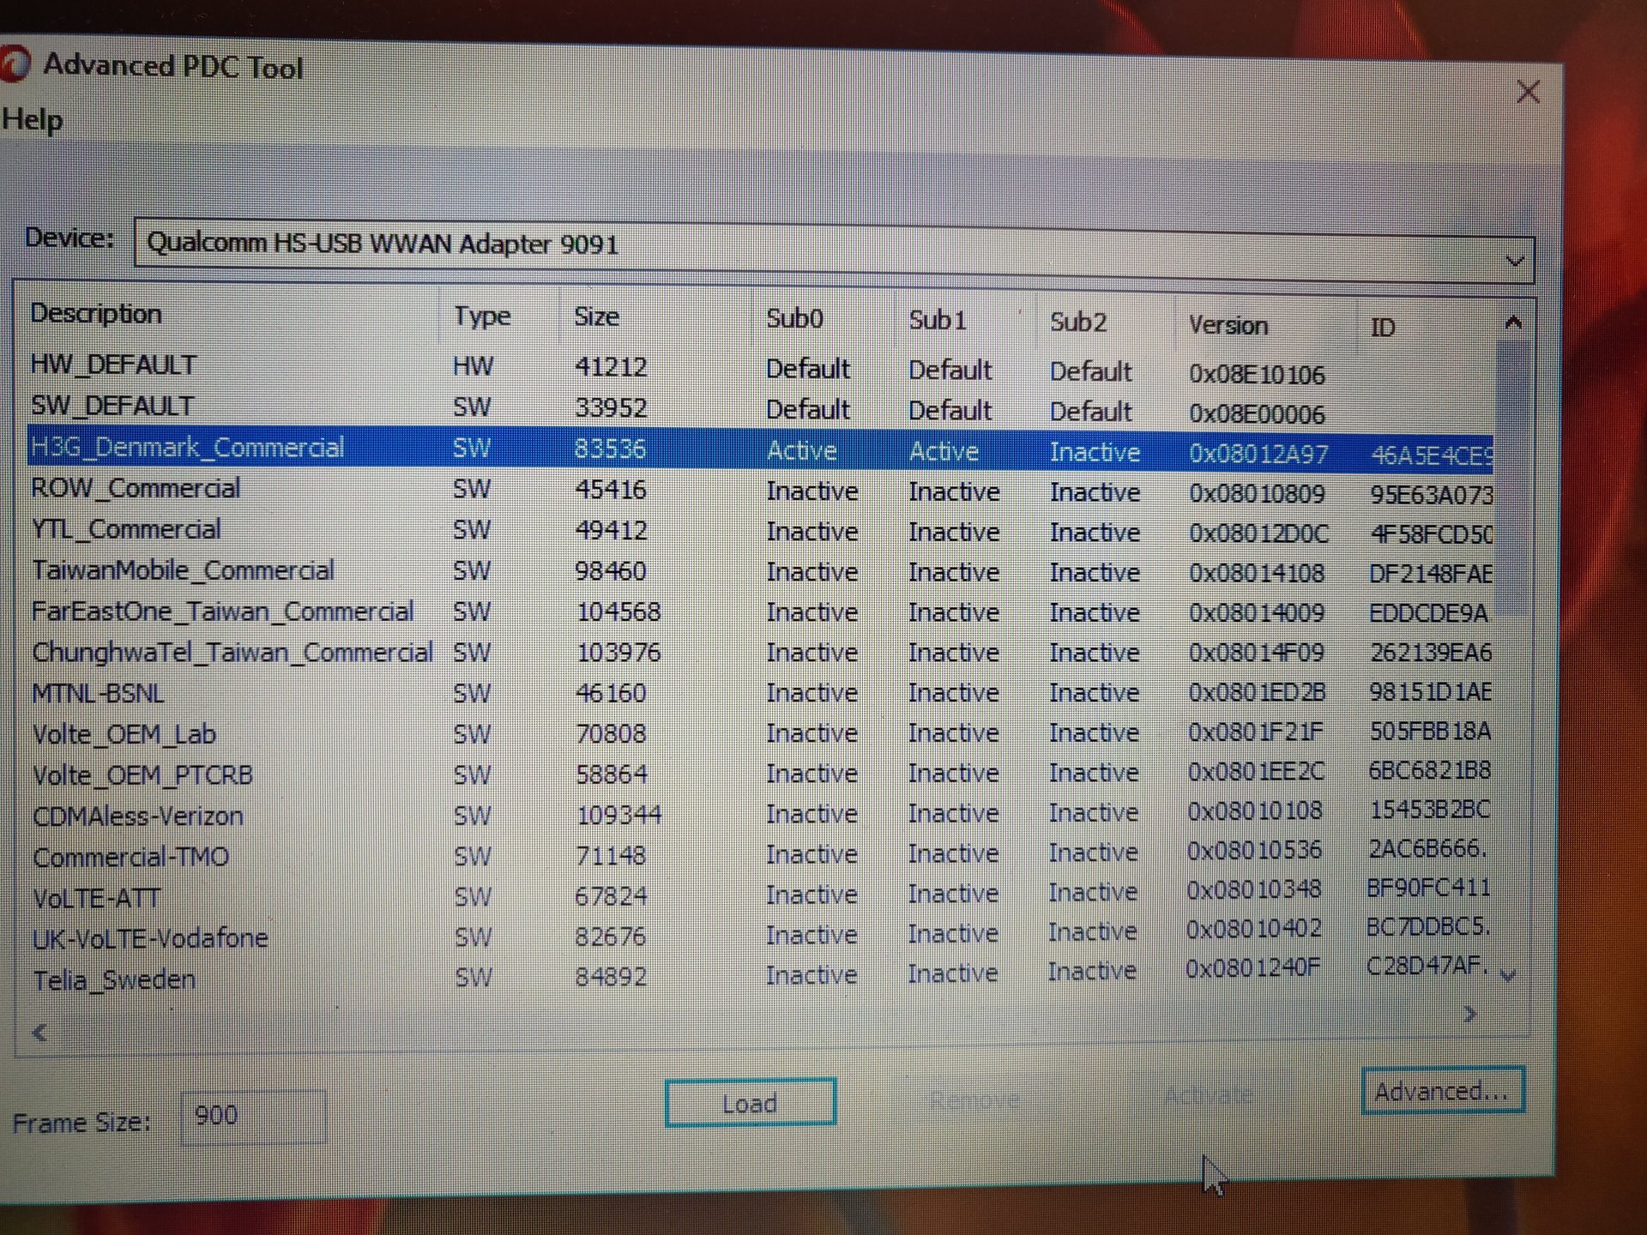Select the Volte_OEM_PTCRB row
This screenshot has height=1235, width=1647.
(x=760, y=774)
